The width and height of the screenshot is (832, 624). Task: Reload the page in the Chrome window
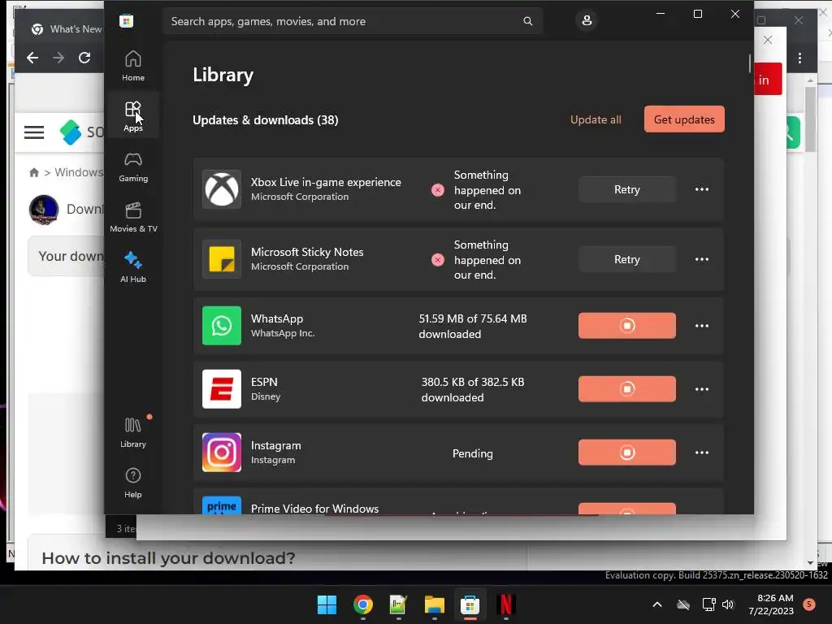84,58
